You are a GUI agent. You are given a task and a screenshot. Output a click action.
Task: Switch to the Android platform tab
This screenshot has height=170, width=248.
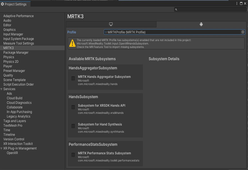coord(201,24)
